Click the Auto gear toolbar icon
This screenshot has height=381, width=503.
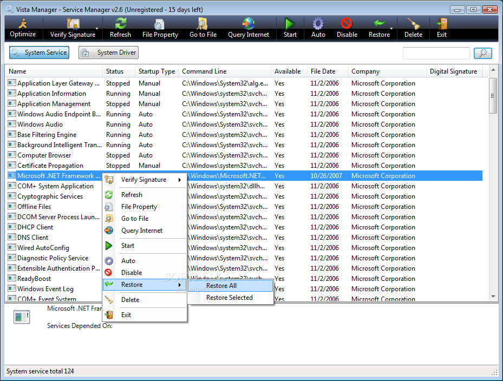[318, 28]
